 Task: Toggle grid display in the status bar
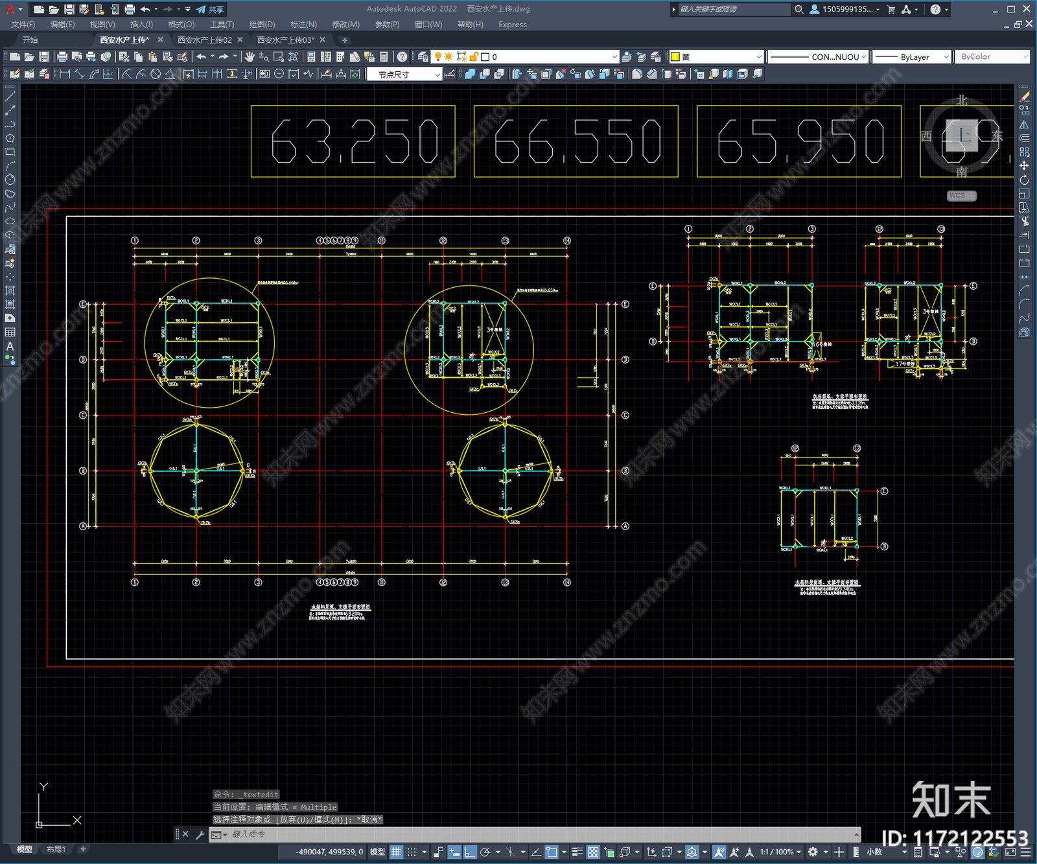coord(396,852)
